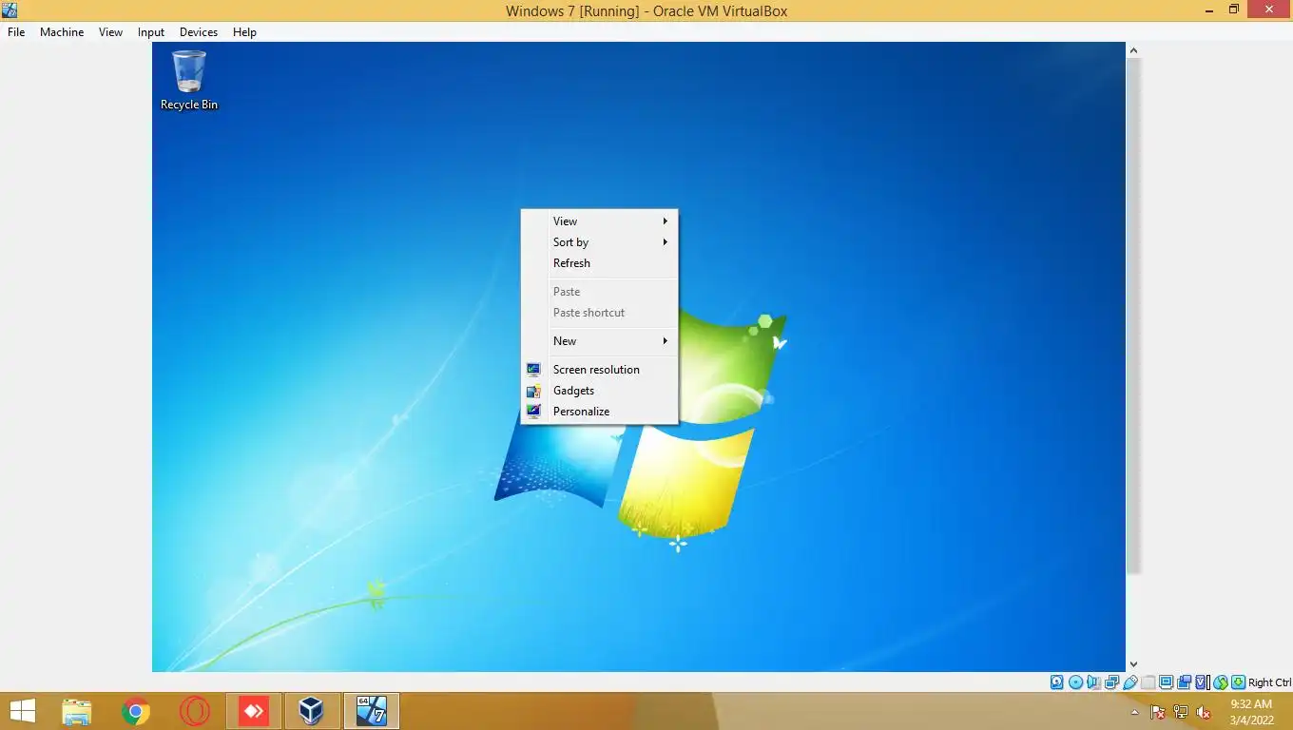1293x730 pixels.
Task: Switch to AnyDesk in the taskbar
Action: (x=254, y=711)
